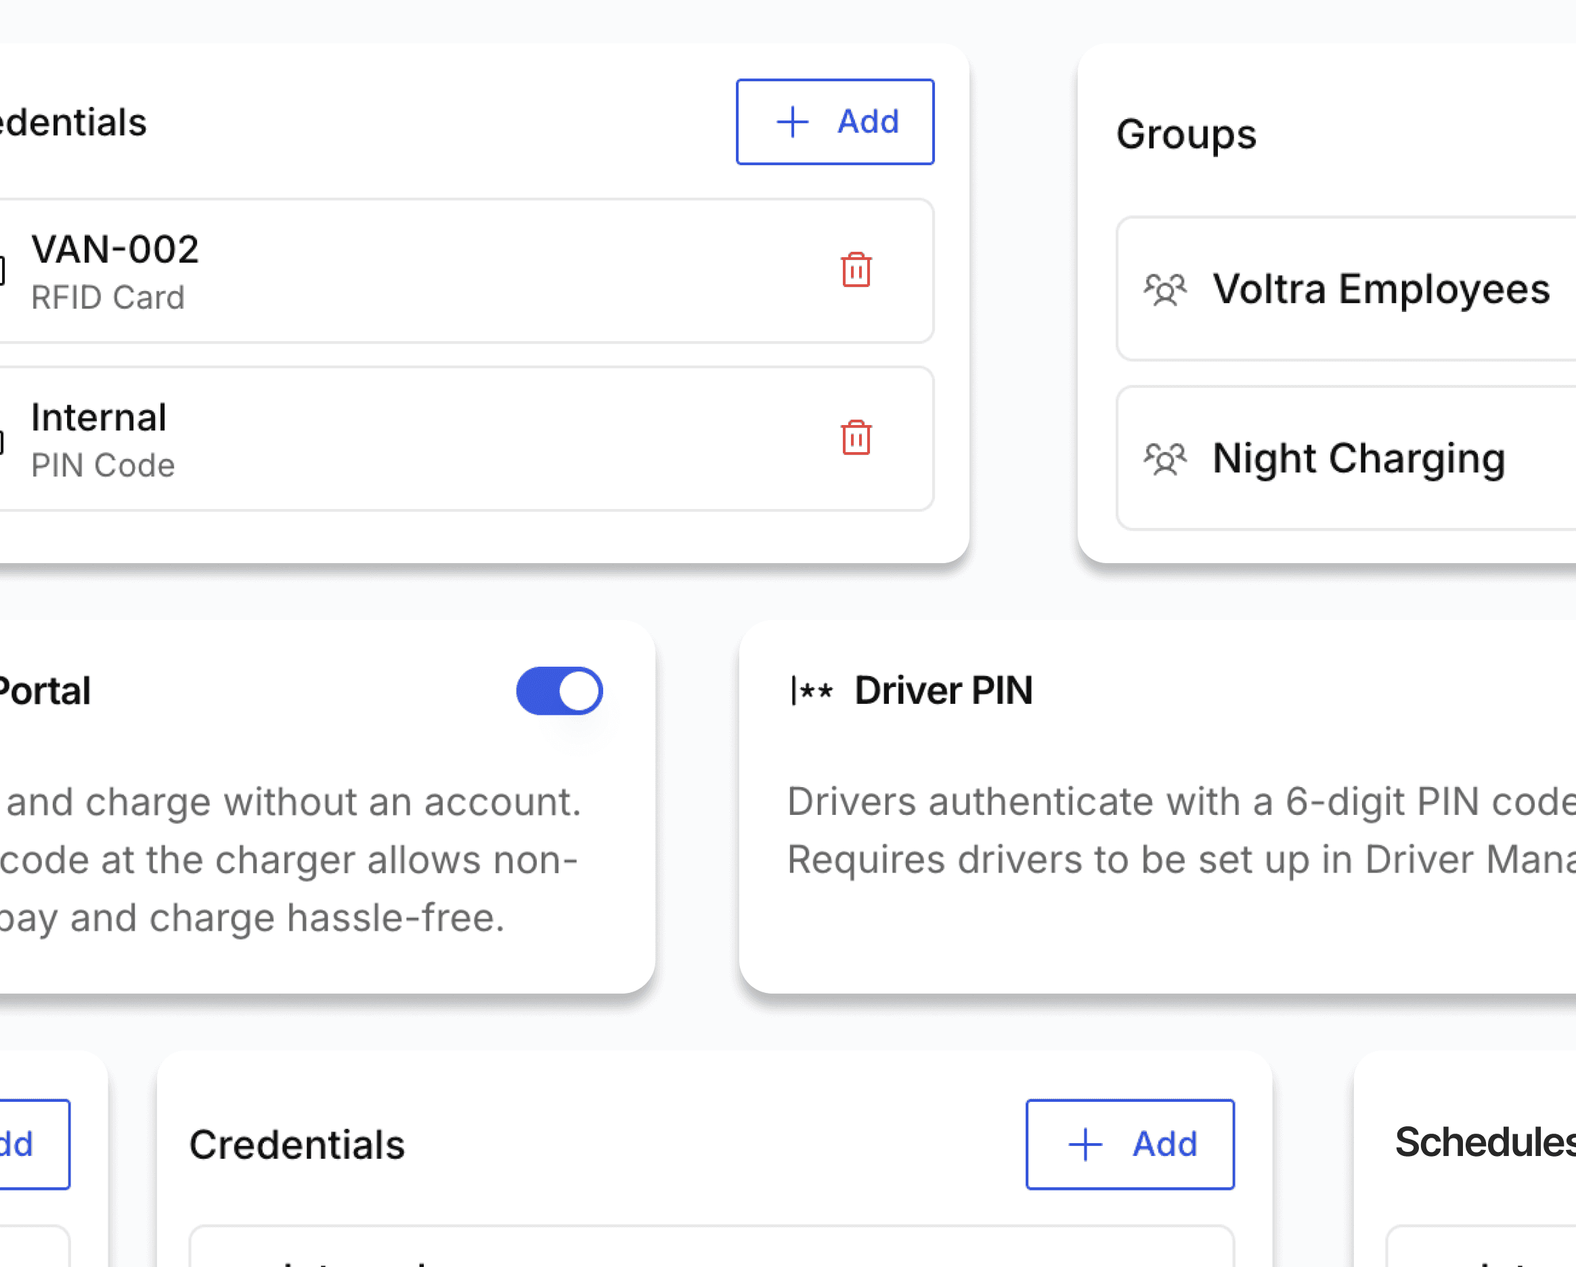
Task: Click the lower Credentials panel heading
Action: 297,1144
